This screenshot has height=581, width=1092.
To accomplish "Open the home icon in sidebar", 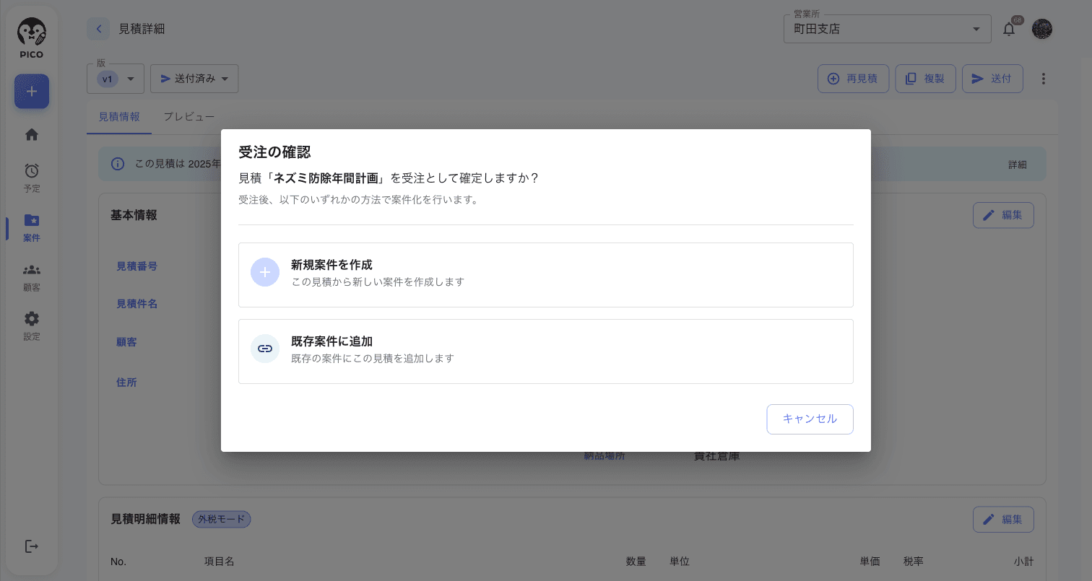I will pos(32,134).
